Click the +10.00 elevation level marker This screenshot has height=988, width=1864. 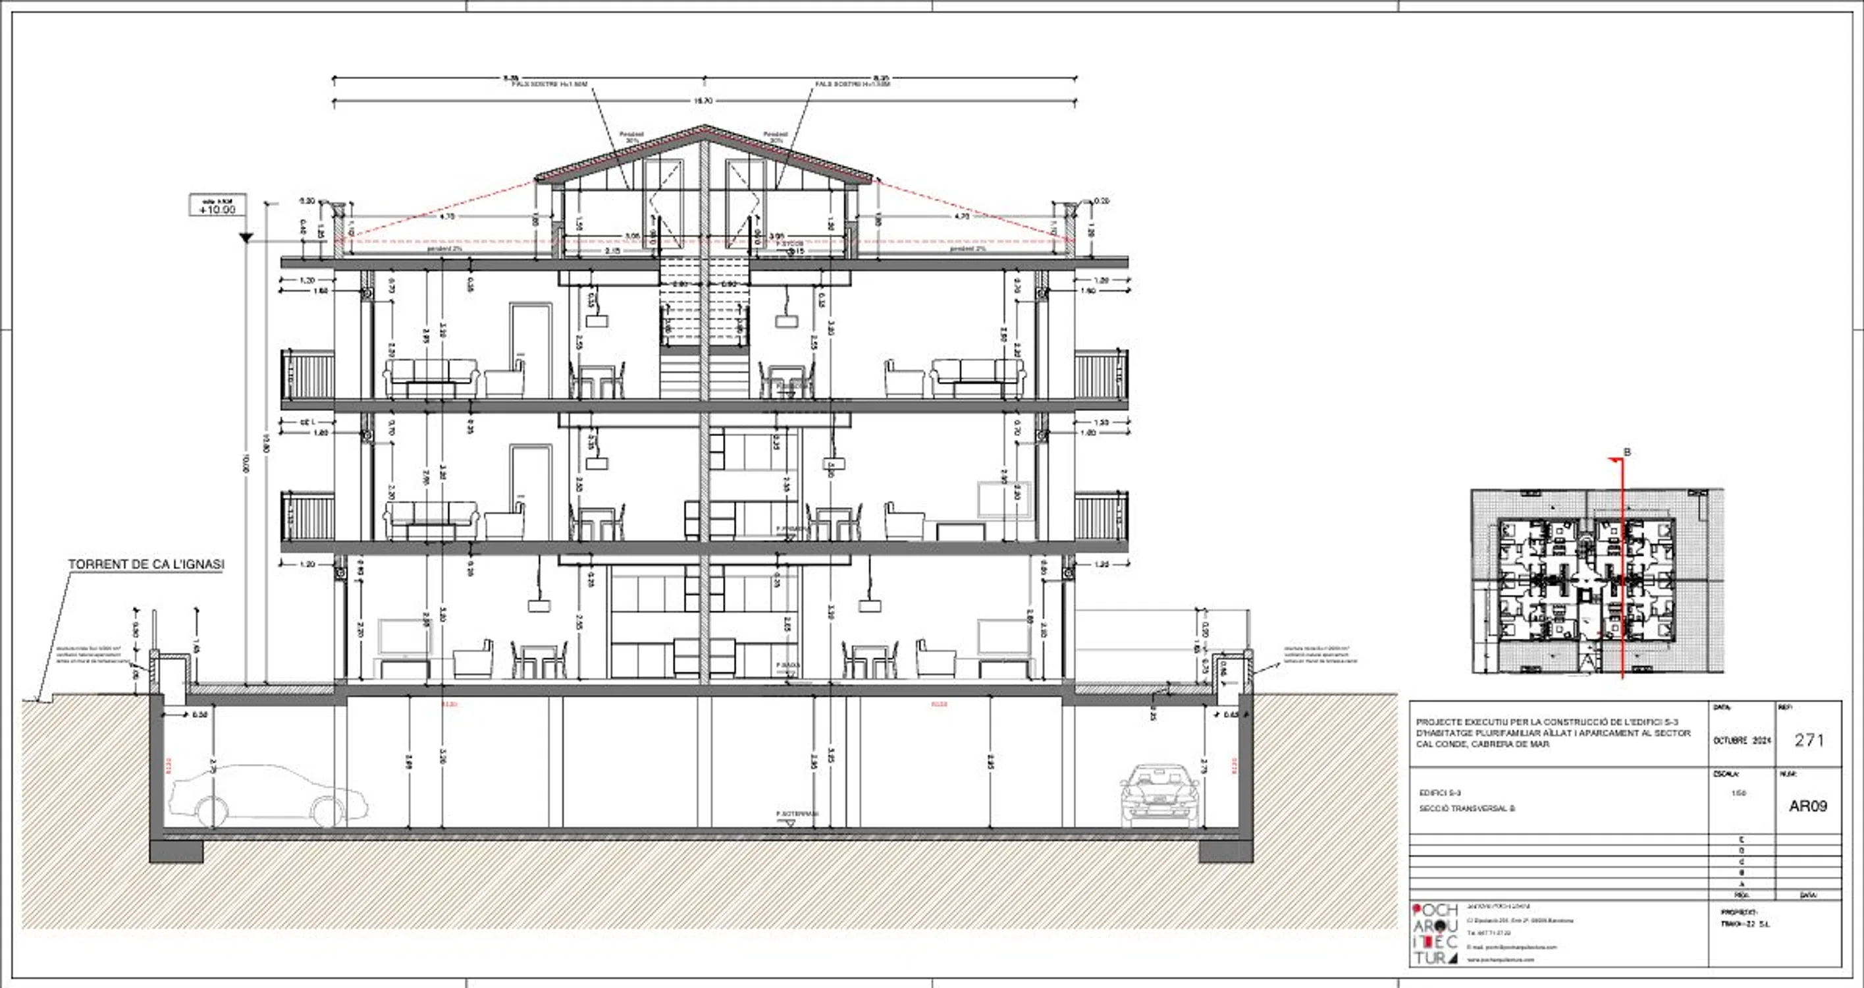[x=217, y=208]
